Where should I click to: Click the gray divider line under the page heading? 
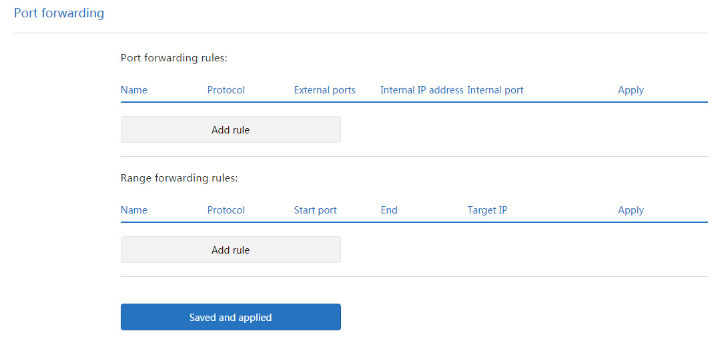point(361,33)
